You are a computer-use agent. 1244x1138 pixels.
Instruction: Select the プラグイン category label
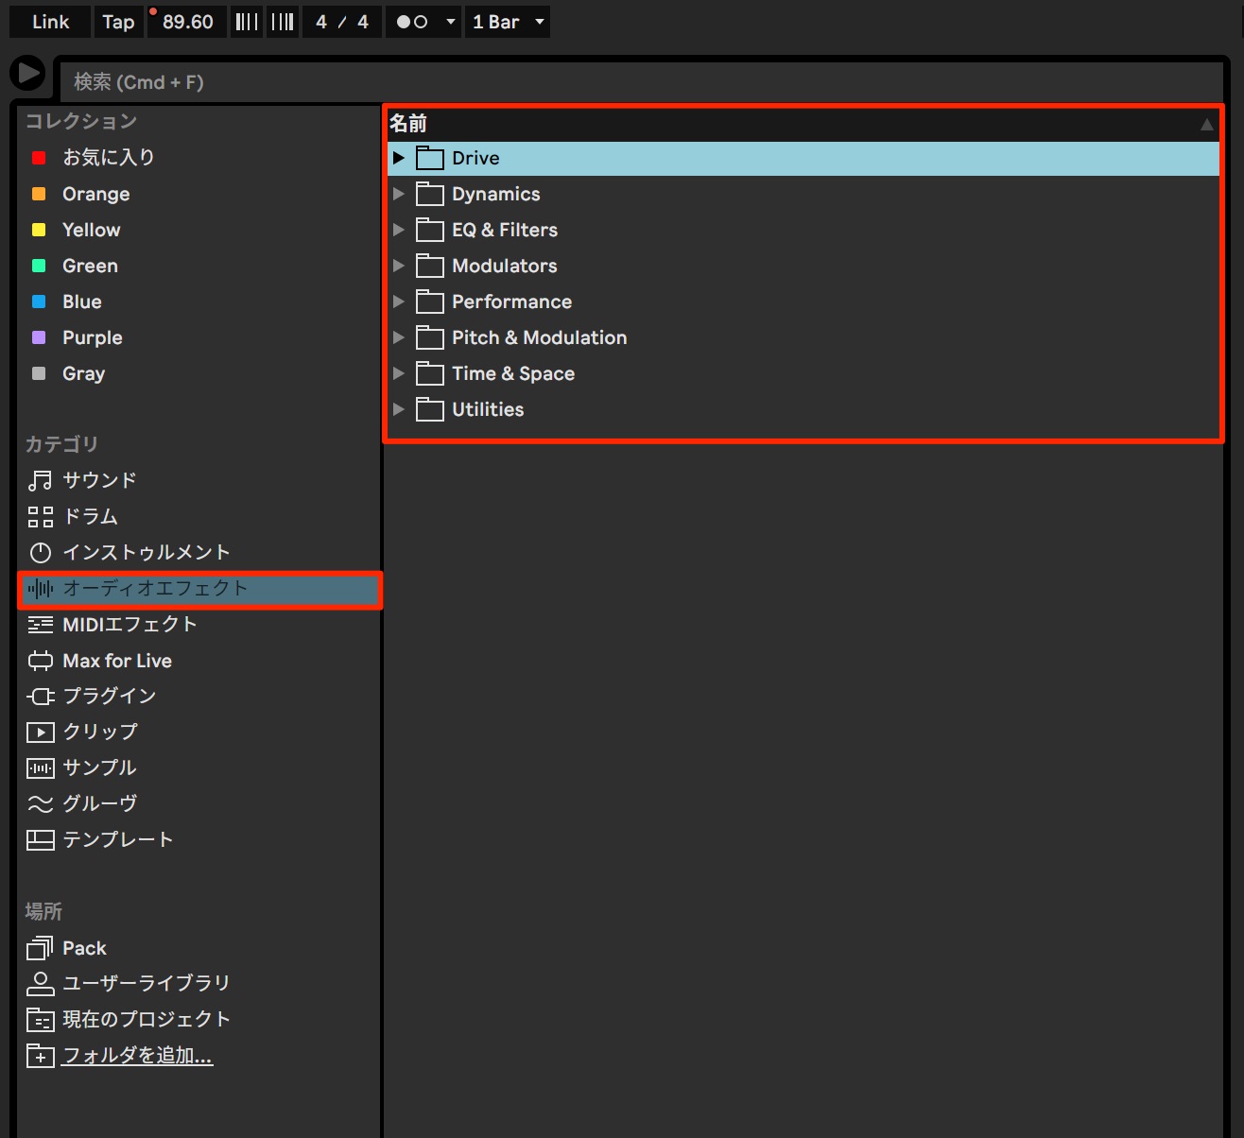click(109, 697)
